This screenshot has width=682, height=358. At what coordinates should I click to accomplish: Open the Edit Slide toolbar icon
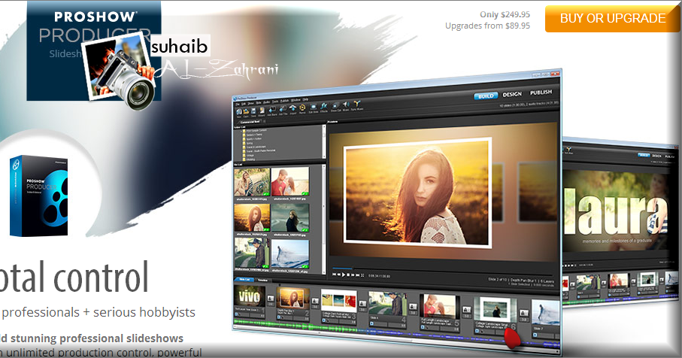(x=314, y=108)
